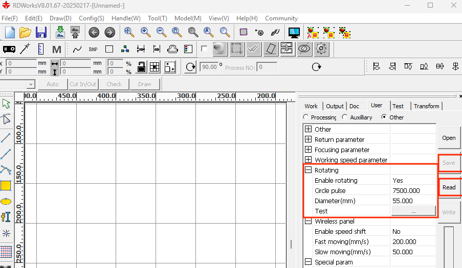This screenshot has width=462, height=268.
Task: Click the crossed-out eye icon
Action: [304, 49]
